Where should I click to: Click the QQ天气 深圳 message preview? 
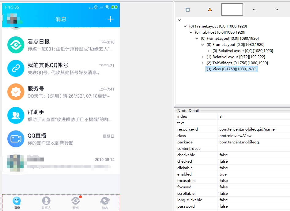69,96
